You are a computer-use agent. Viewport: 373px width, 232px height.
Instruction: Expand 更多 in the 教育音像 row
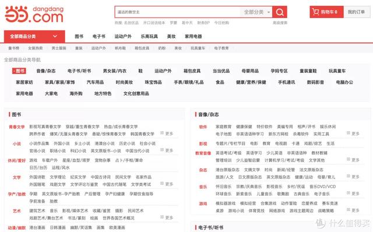click(x=353, y=160)
